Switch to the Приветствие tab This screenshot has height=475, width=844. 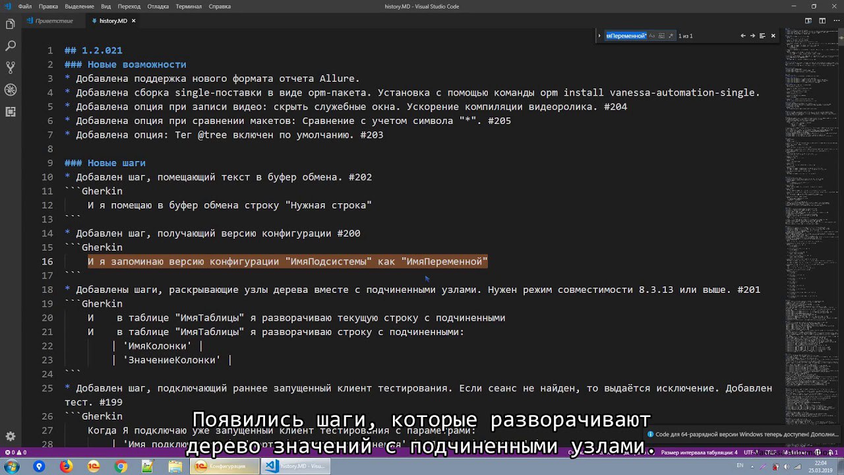tap(53, 21)
